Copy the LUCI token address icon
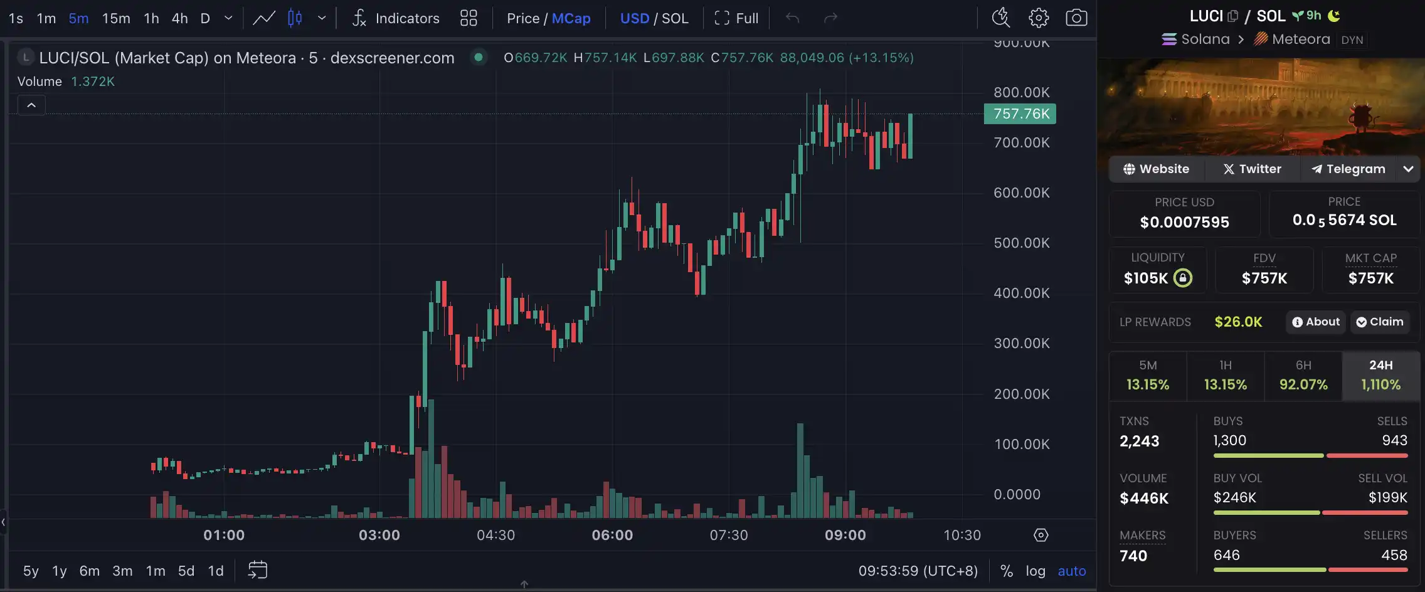 1233,16
